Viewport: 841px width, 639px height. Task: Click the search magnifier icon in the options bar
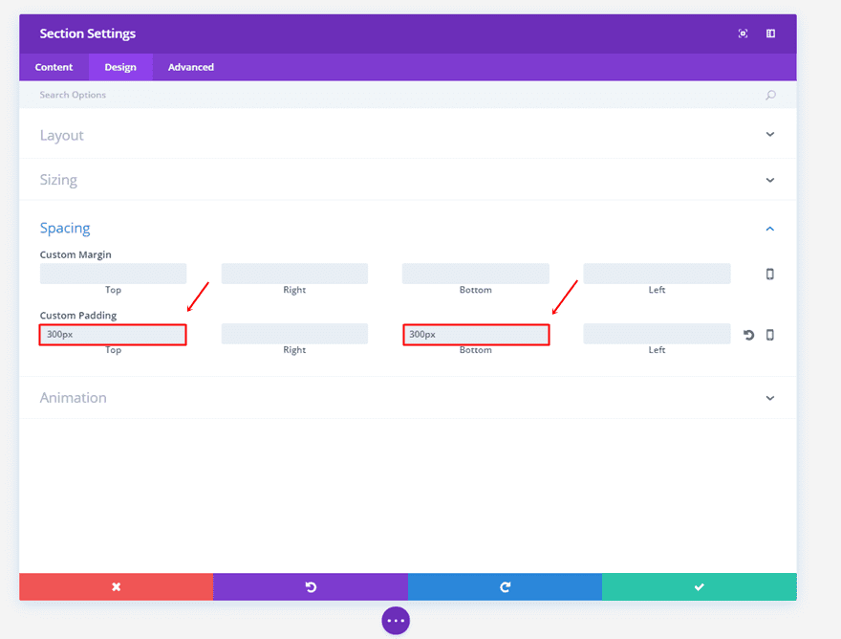click(770, 95)
